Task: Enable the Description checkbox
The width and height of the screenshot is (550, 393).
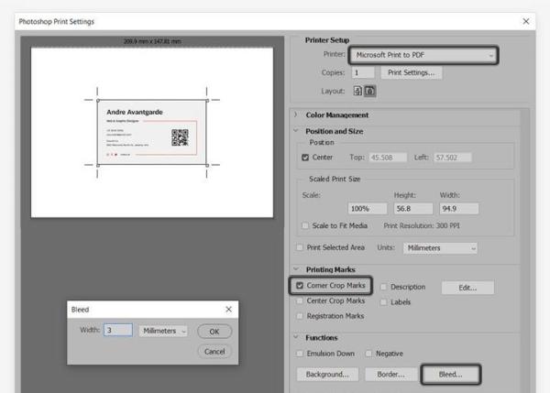Action: tap(384, 287)
